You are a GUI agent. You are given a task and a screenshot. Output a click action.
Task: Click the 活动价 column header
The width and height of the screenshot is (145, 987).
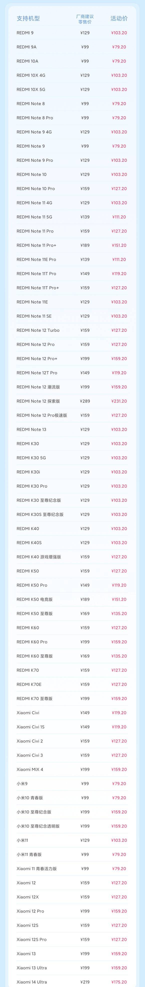(119, 19)
